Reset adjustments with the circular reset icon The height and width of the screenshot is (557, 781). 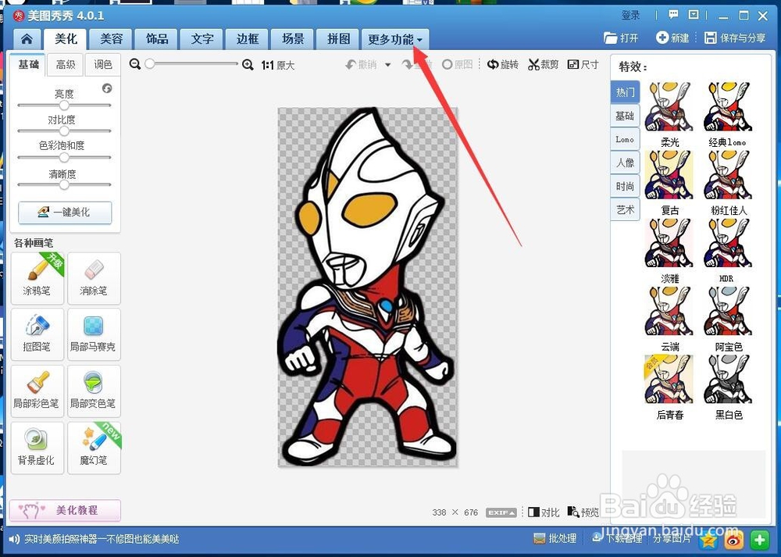106,88
